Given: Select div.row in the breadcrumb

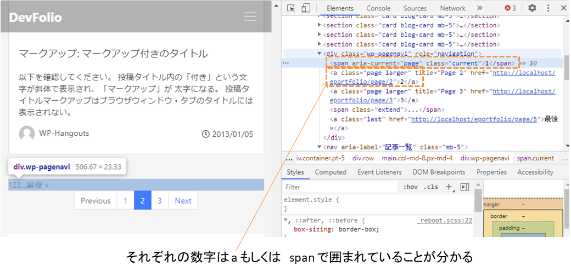Looking at the screenshot, I should click(x=363, y=158).
